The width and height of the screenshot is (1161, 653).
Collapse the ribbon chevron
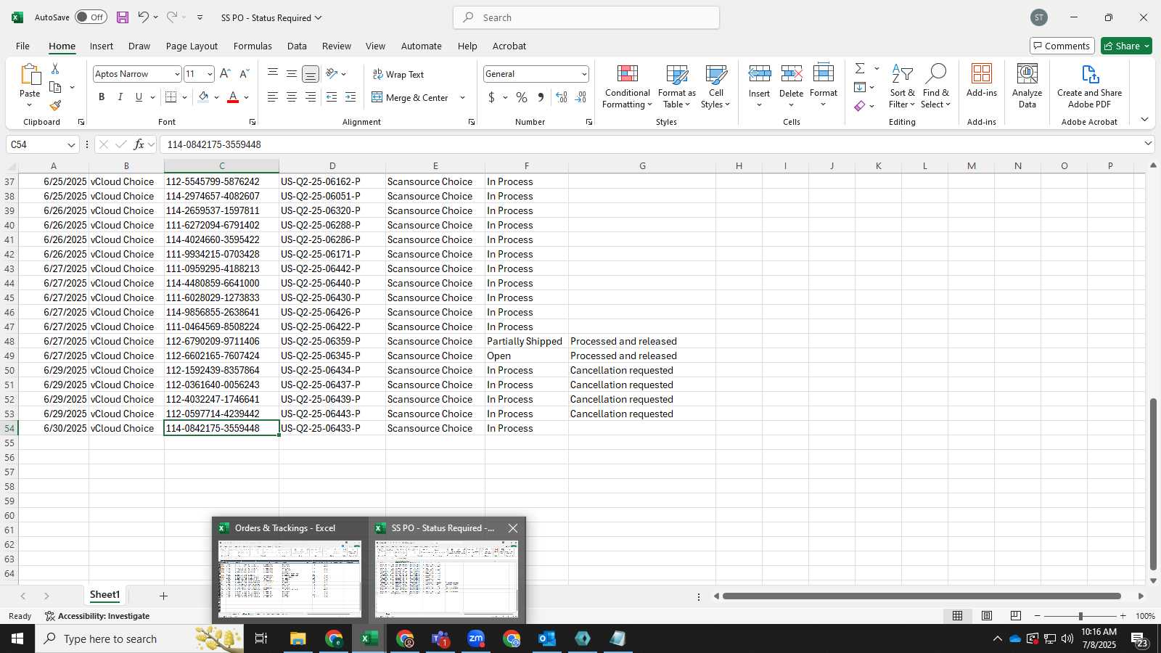coord(1144,120)
